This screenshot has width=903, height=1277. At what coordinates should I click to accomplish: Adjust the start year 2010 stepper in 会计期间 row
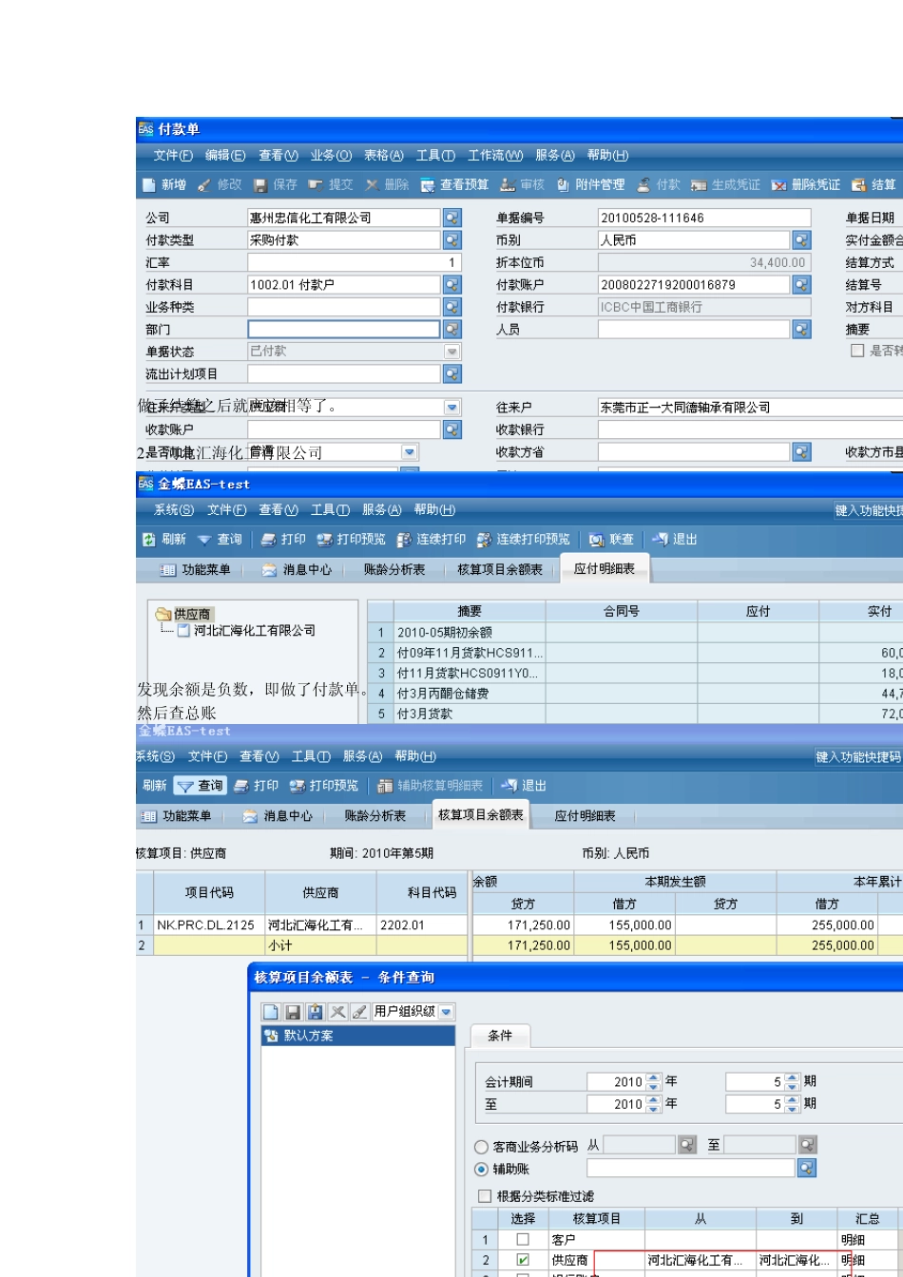pyautogui.click(x=653, y=1081)
